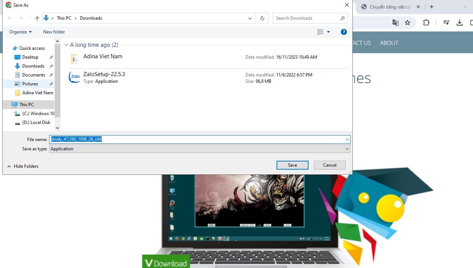Select Documents in Quick access
Viewport: 473px width, 268px height.
point(33,75)
